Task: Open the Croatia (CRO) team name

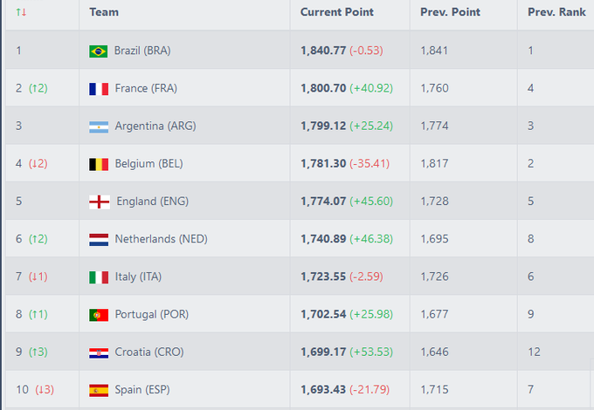Action: point(149,352)
